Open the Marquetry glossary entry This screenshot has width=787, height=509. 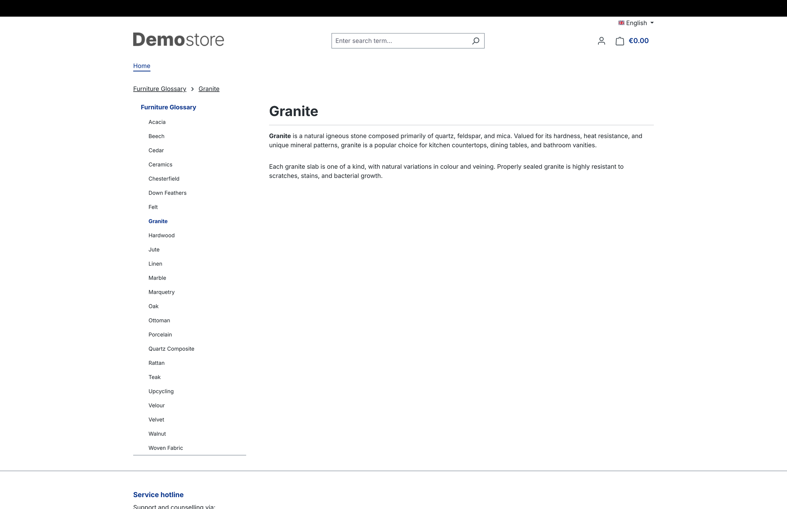click(161, 292)
